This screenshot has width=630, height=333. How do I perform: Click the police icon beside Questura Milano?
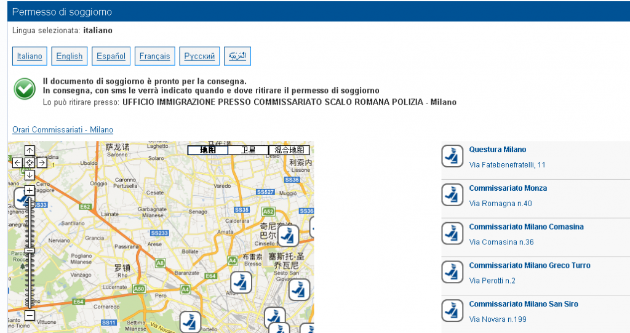click(x=452, y=156)
